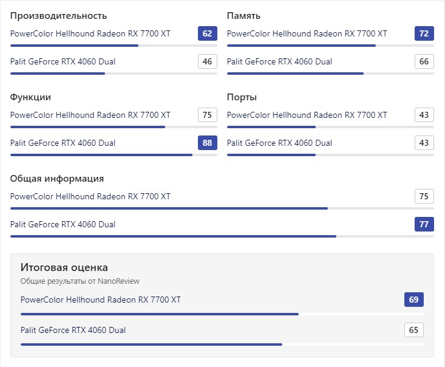
Task: Click the 69 final score badge
Action: (x=414, y=300)
